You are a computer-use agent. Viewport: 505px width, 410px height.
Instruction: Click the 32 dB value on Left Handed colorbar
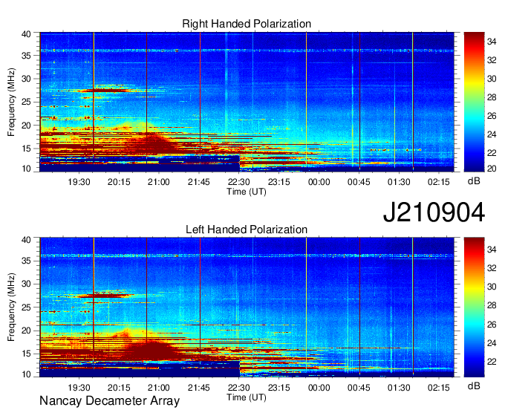point(492,268)
